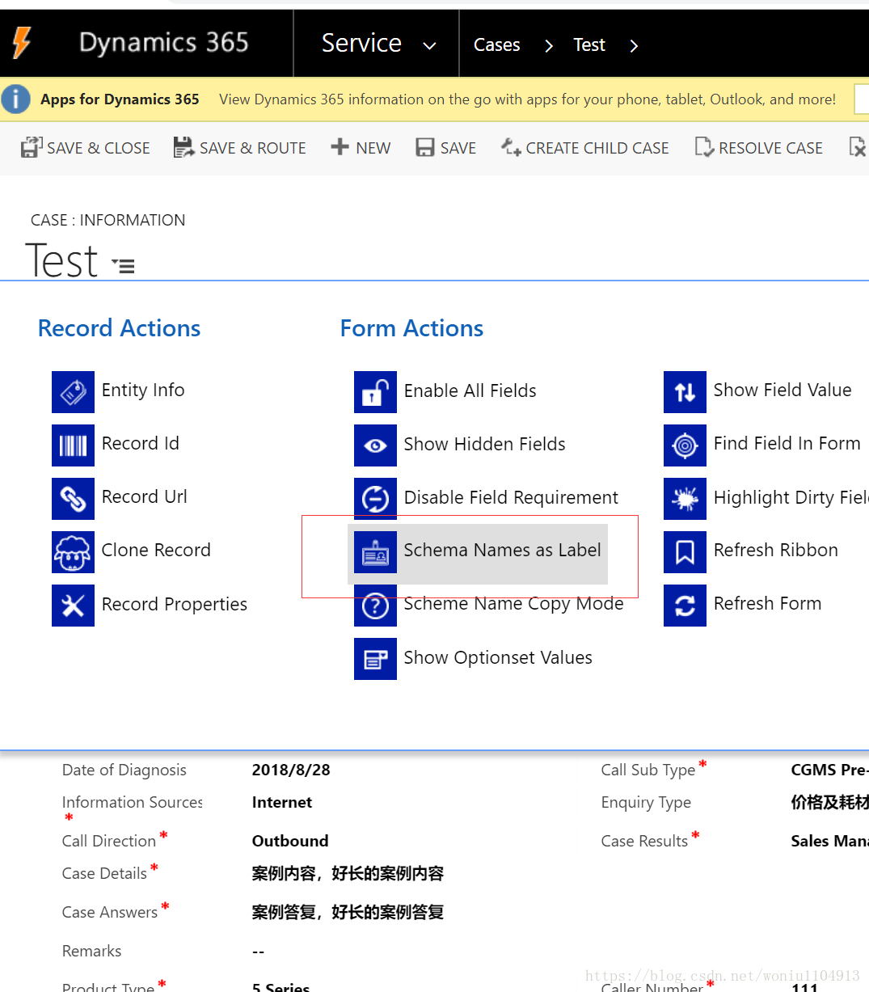The width and height of the screenshot is (869, 992).
Task: Click the Case Results value Sales Mana
Action: [x=829, y=841]
